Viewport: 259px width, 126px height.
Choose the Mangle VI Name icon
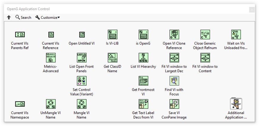(82, 104)
